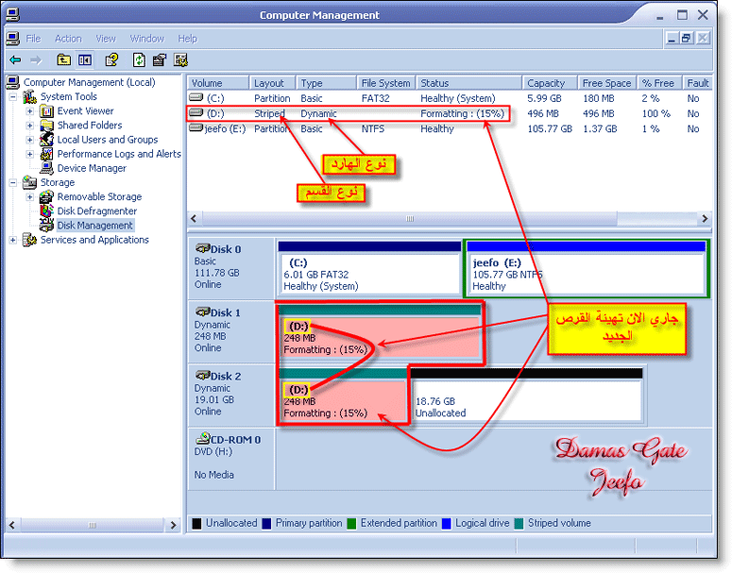
Task: Click the Disk Defragmenter icon
Action: tap(46, 211)
